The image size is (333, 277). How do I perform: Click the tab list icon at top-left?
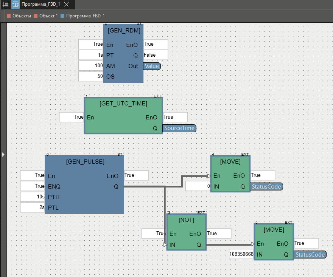click(x=5, y=5)
